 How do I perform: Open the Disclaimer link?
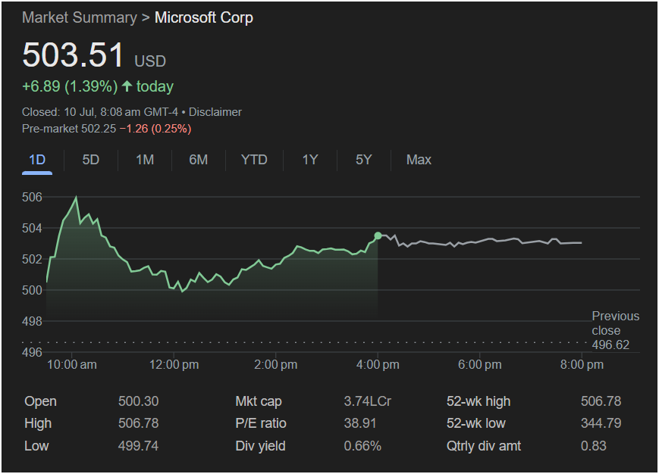click(x=215, y=112)
